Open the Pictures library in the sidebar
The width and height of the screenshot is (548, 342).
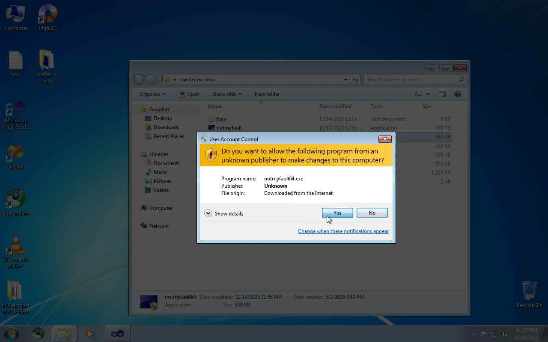coord(158,181)
